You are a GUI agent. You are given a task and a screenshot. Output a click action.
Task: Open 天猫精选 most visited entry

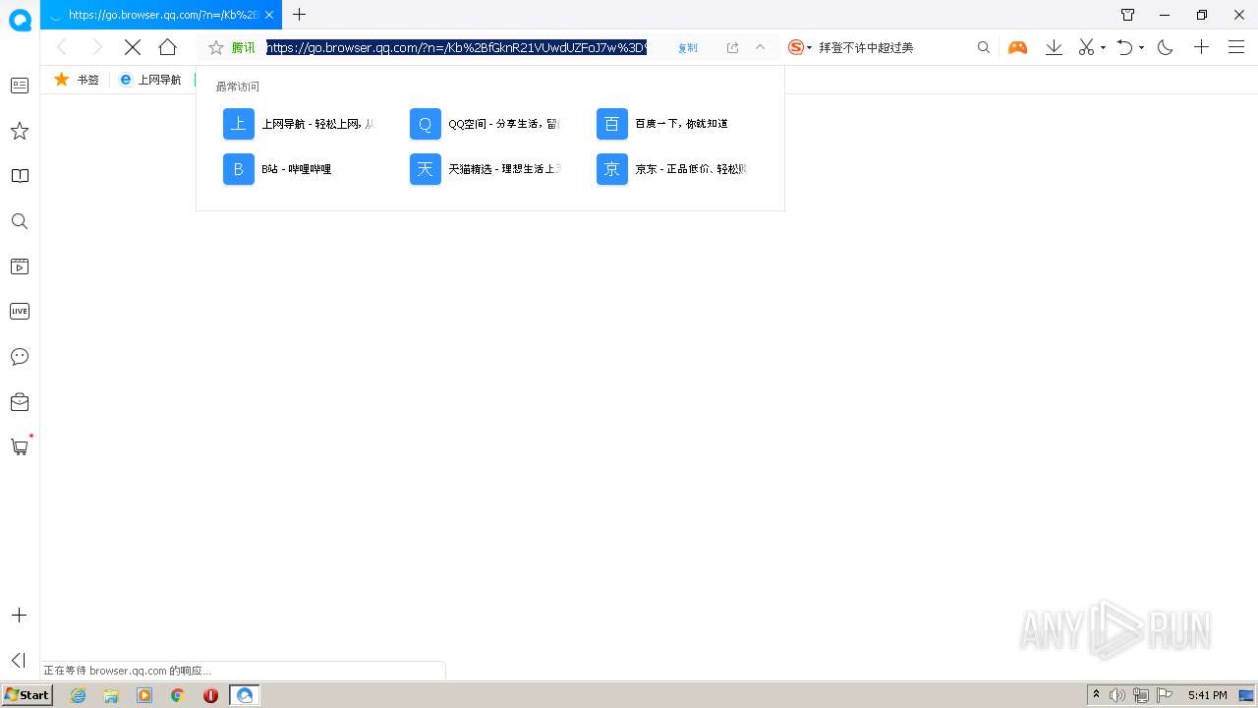[x=486, y=169]
